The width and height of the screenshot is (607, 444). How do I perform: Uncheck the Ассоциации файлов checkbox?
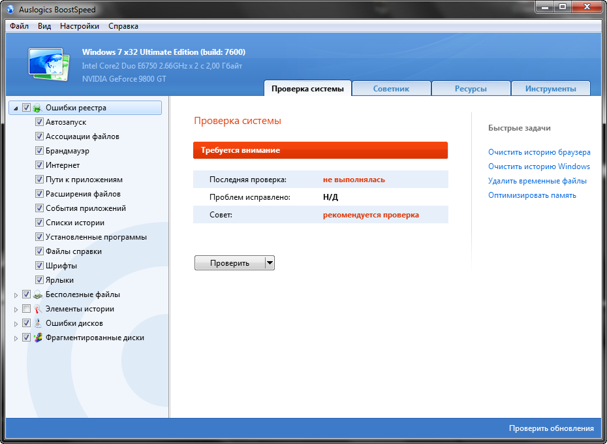[x=39, y=136]
